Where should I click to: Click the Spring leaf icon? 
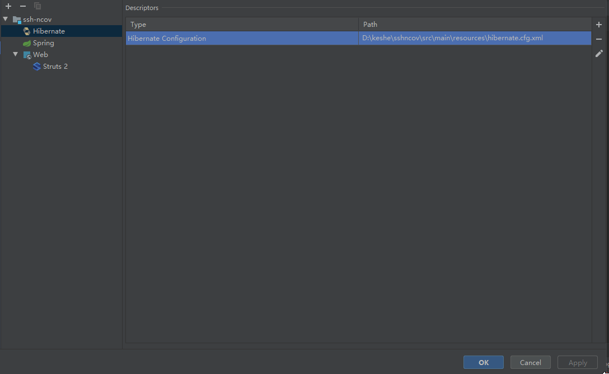(x=27, y=43)
